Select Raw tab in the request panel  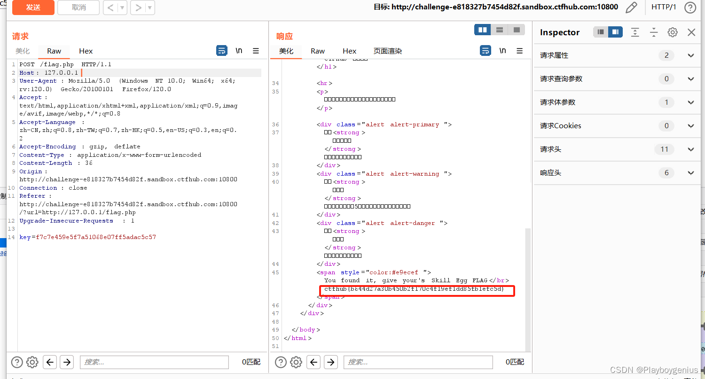[54, 51]
